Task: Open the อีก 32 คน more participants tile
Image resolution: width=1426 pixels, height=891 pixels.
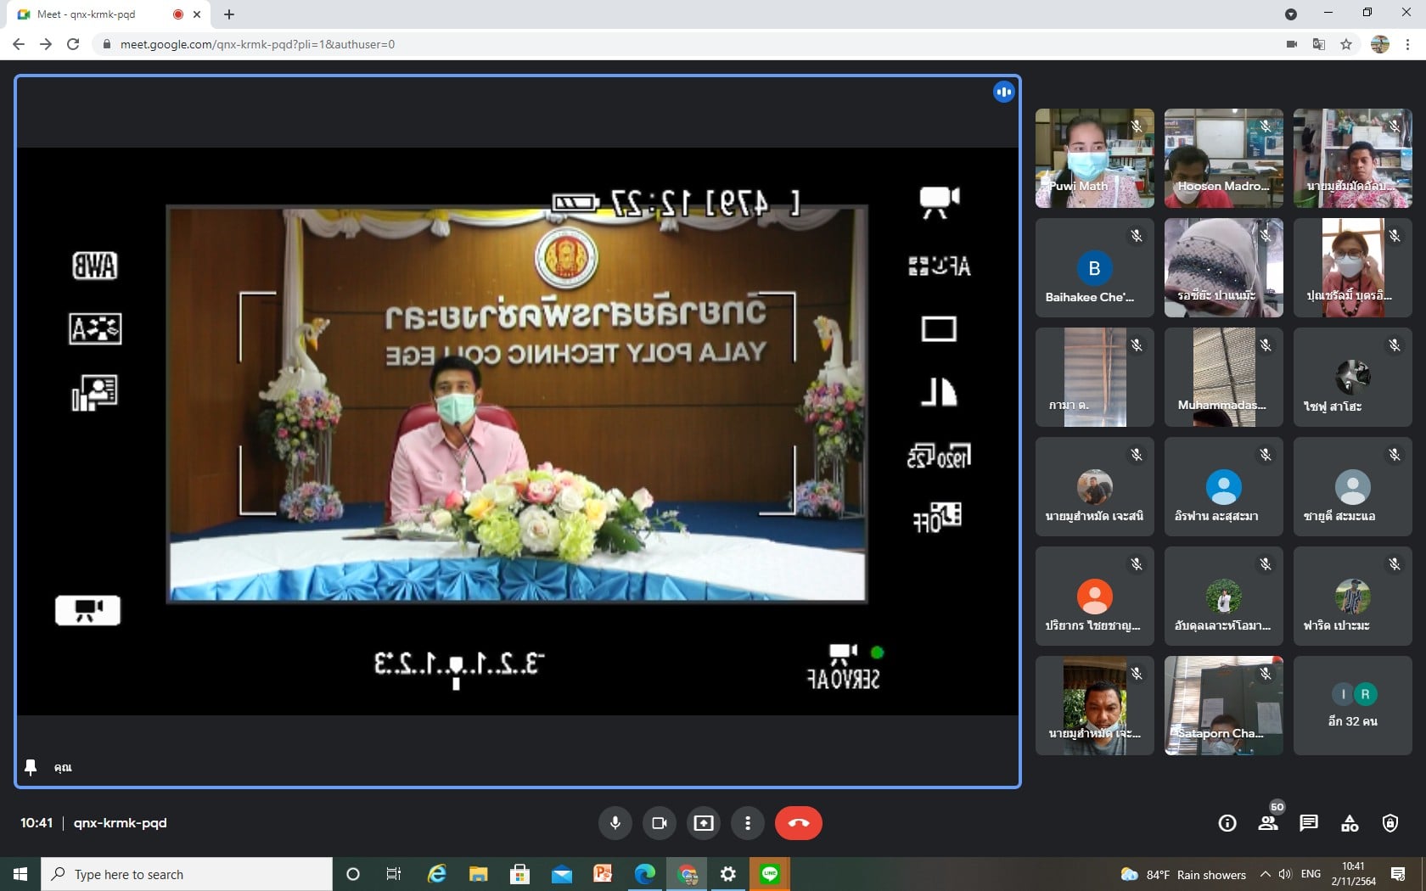Action: [x=1353, y=706]
